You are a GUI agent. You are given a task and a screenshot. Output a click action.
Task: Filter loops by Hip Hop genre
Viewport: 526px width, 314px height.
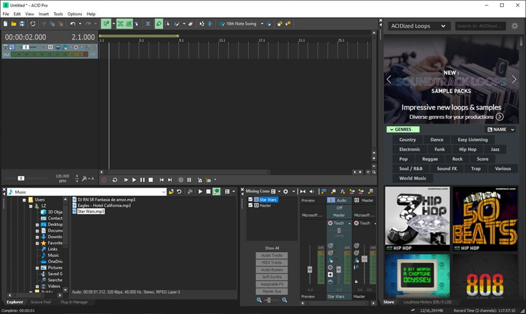468,149
